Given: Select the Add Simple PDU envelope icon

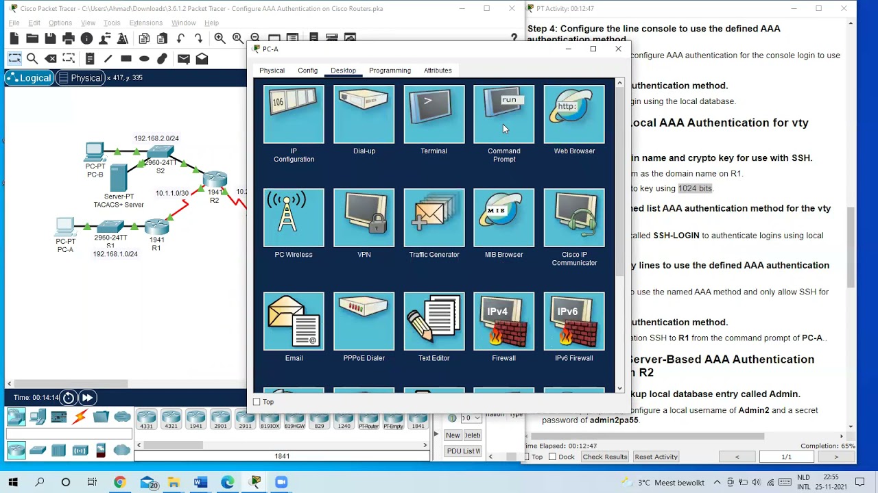Looking at the screenshot, I should [184, 59].
